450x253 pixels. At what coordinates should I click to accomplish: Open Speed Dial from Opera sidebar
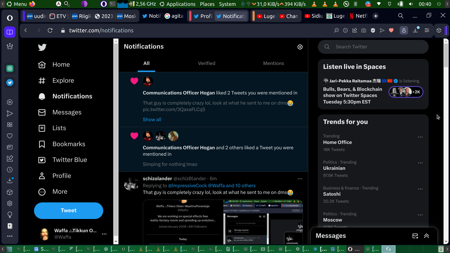coord(10,125)
